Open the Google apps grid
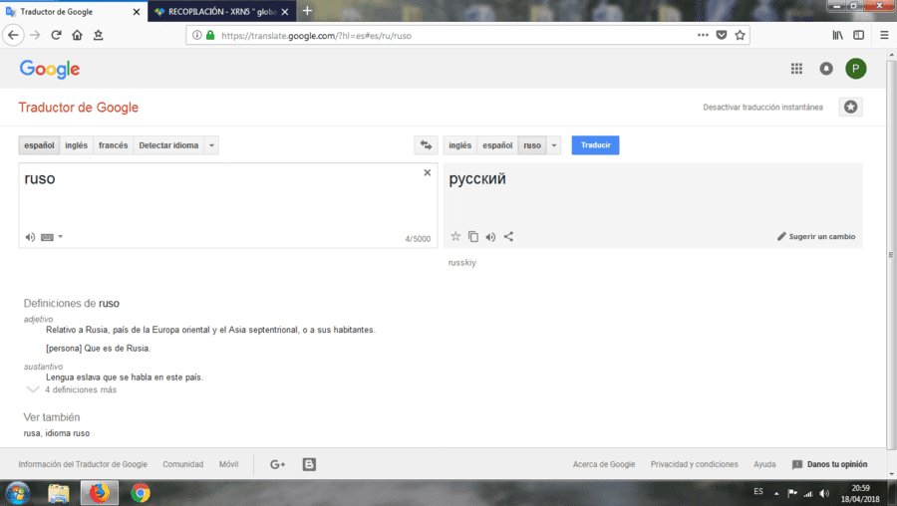Viewport: 897px width, 506px height. tap(796, 69)
